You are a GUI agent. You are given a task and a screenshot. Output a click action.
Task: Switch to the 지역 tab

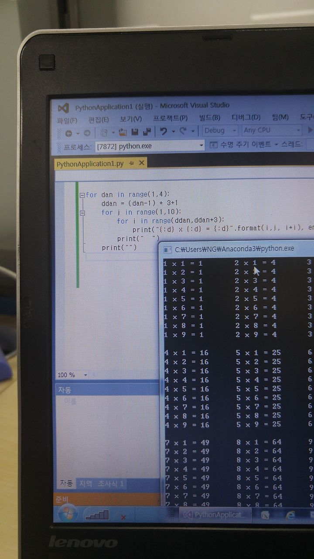(85, 484)
